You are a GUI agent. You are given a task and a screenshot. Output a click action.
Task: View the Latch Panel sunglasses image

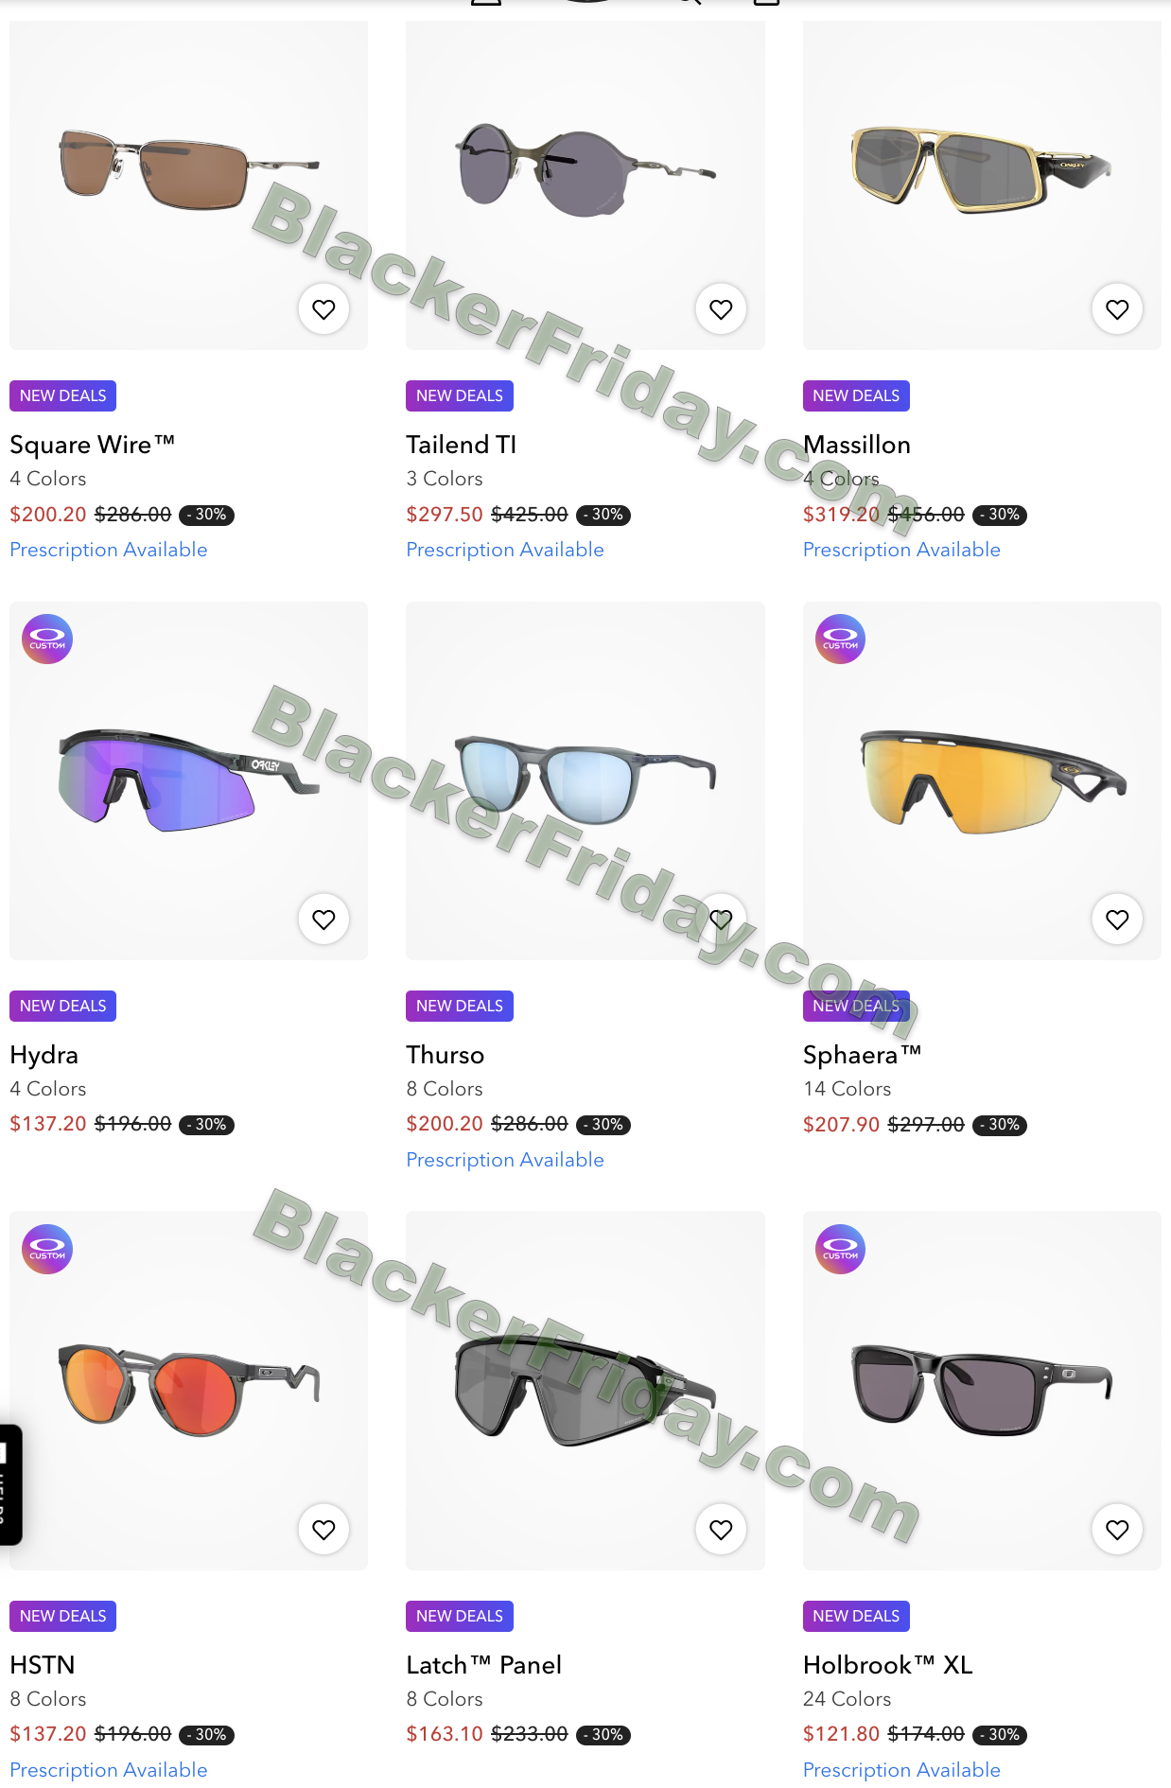585,1391
